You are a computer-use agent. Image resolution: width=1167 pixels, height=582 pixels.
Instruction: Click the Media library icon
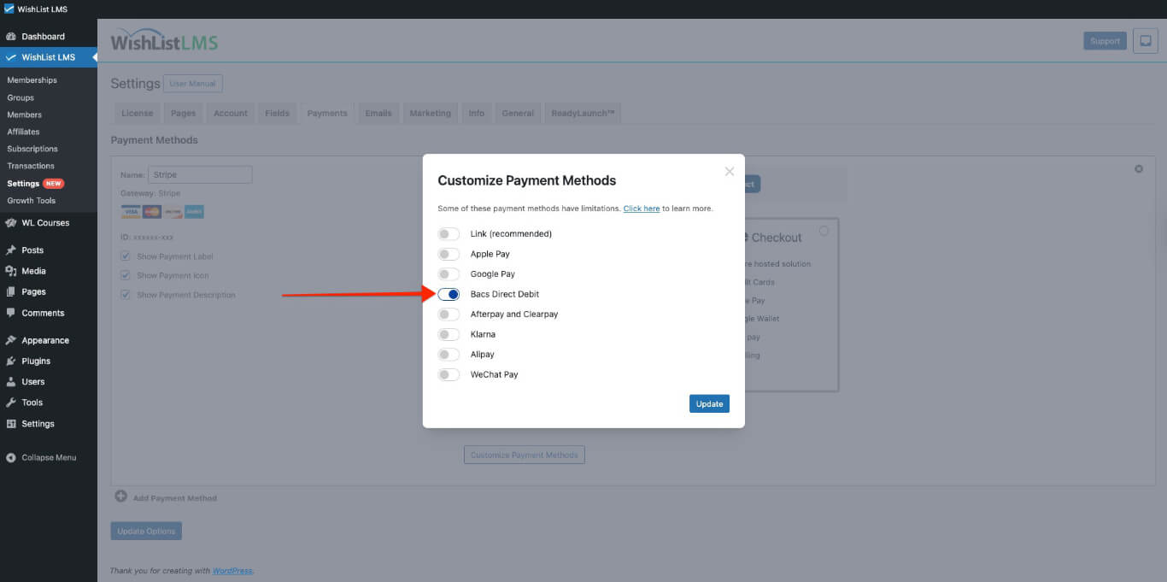(x=11, y=271)
